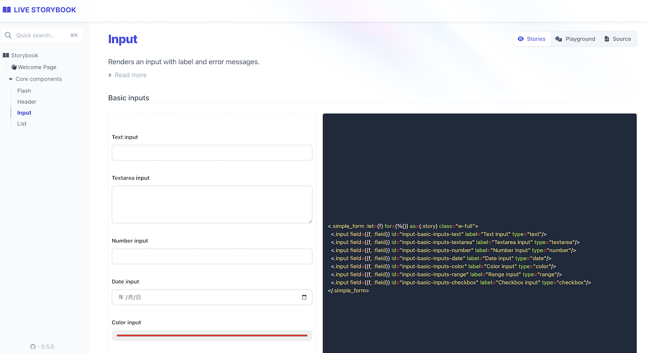Open the Header component page
This screenshot has width=647, height=353.
27,102
